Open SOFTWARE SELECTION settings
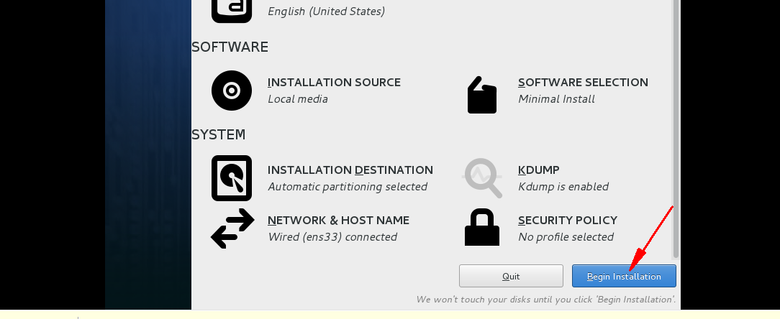This screenshot has width=780, height=319. pos(583,82)
